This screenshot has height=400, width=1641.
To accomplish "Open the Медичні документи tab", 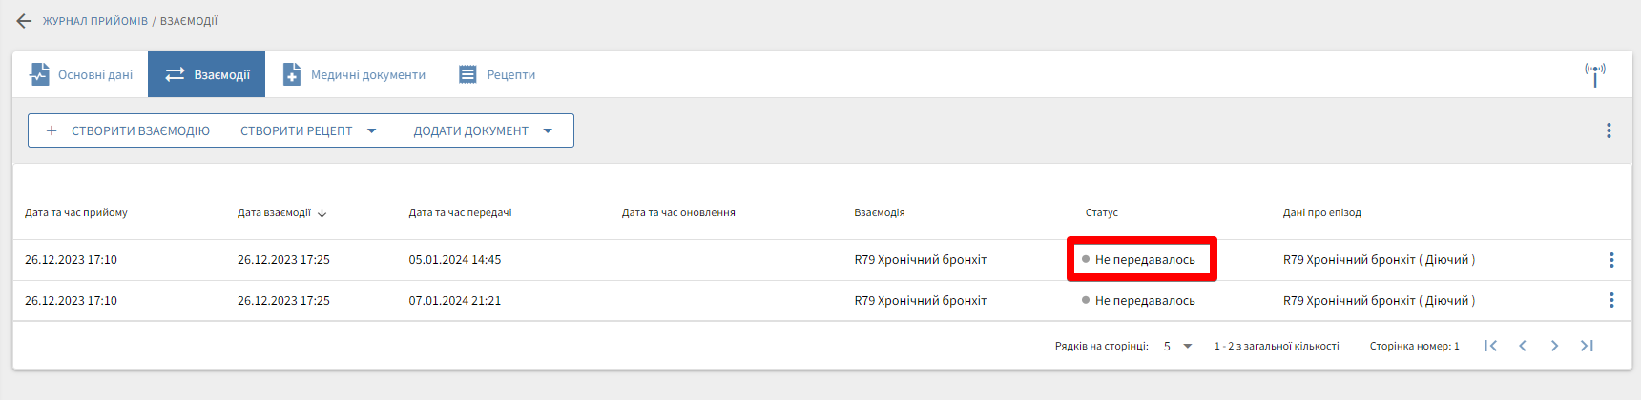I will point(355,74).
